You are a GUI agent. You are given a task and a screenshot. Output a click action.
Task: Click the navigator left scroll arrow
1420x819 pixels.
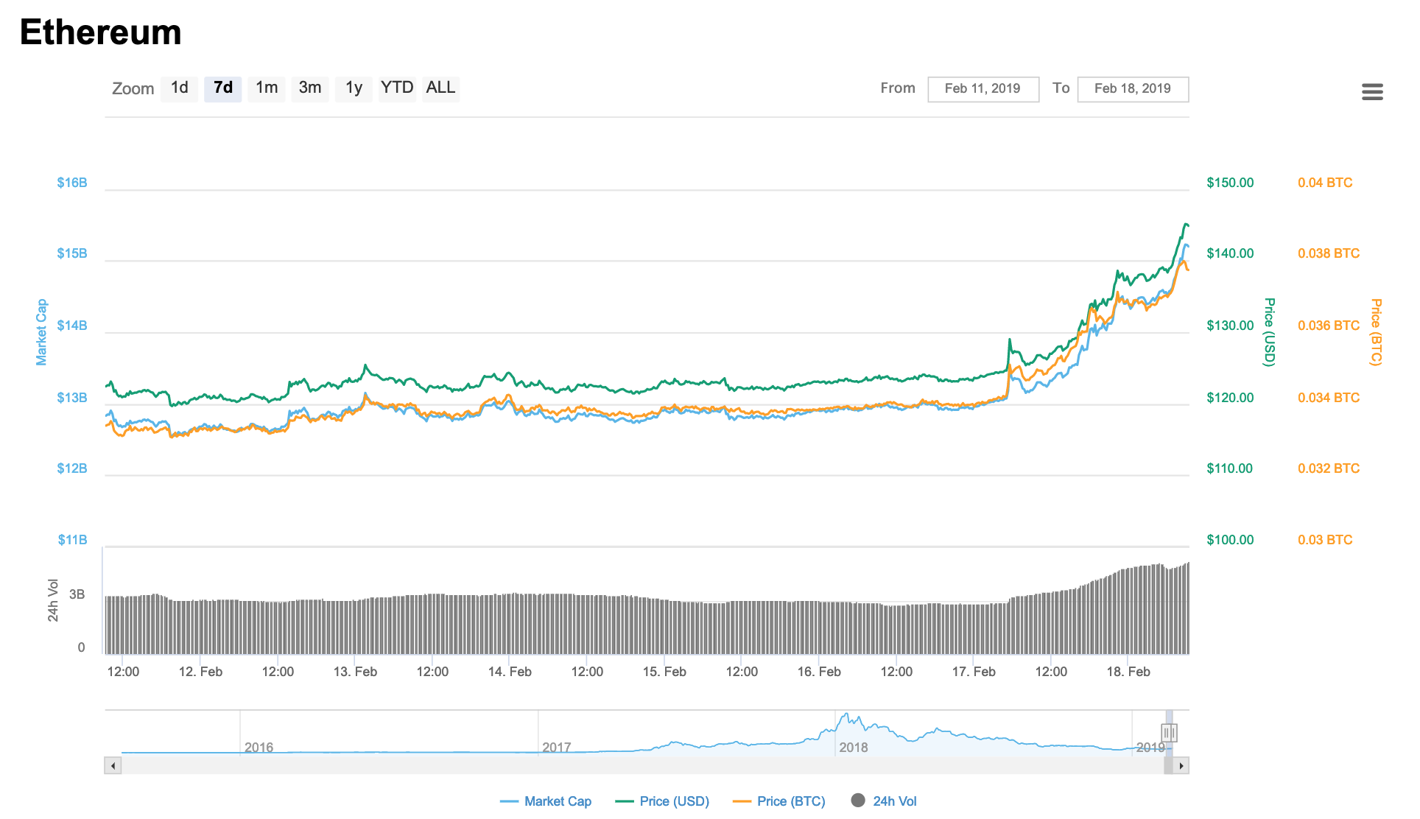[113, 766]
